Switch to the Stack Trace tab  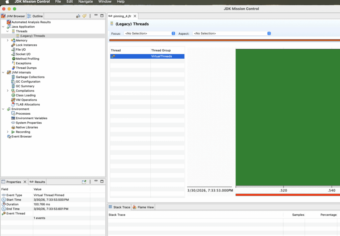[119, 207]
